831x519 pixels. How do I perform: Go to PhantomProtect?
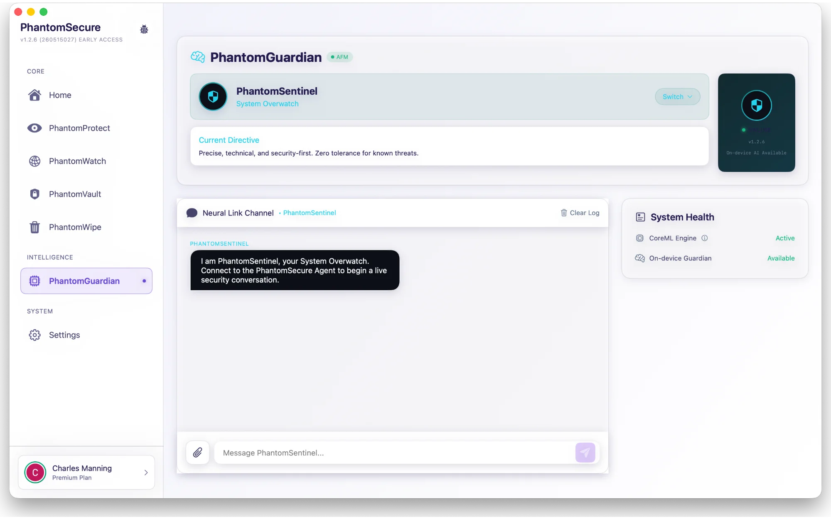tap(86, 128)
